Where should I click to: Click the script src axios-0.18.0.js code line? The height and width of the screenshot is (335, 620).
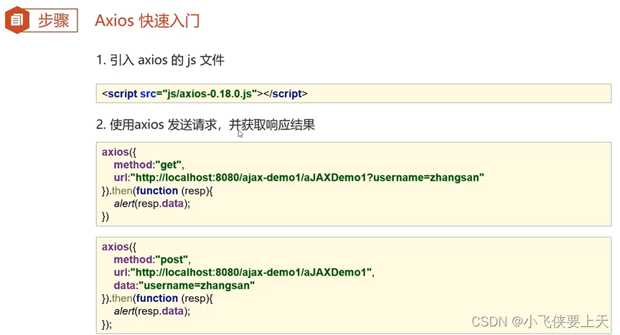click(x=205, y=94)
